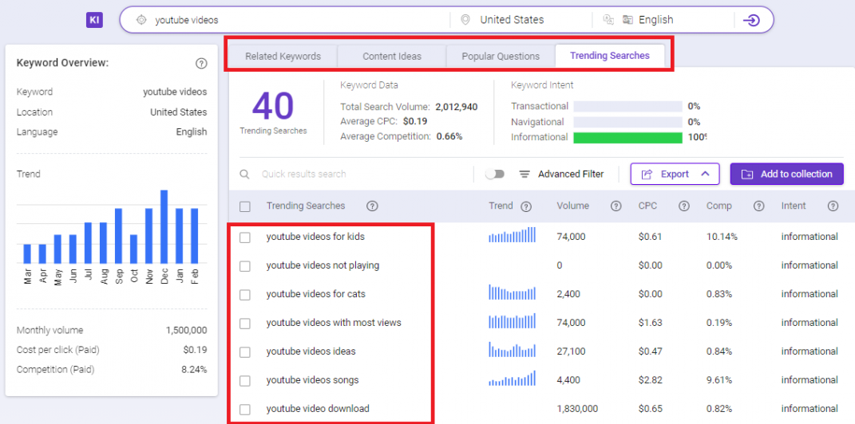This screenshot has width=855, height=424.
Task: Click the Navigational intent bar
Action: [627, 122]
